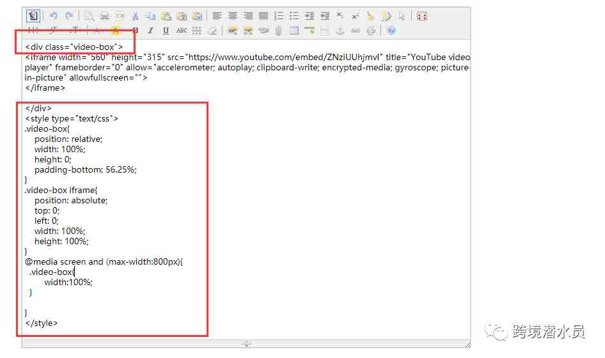Click the Print icon

click(104, 16)
